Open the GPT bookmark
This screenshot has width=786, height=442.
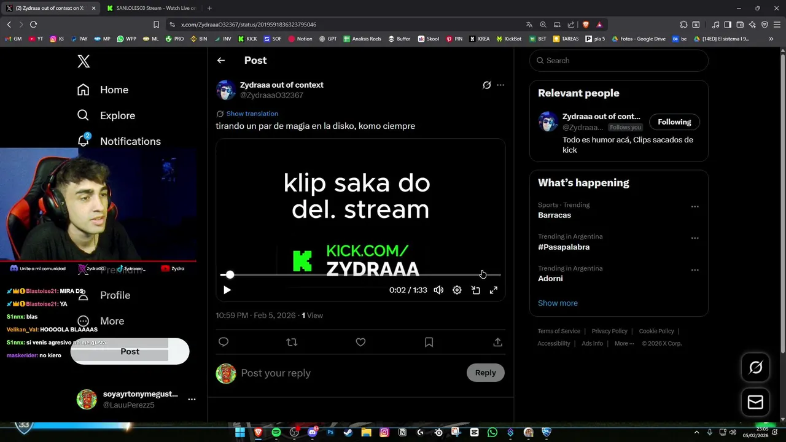click(x=328, y=39)
